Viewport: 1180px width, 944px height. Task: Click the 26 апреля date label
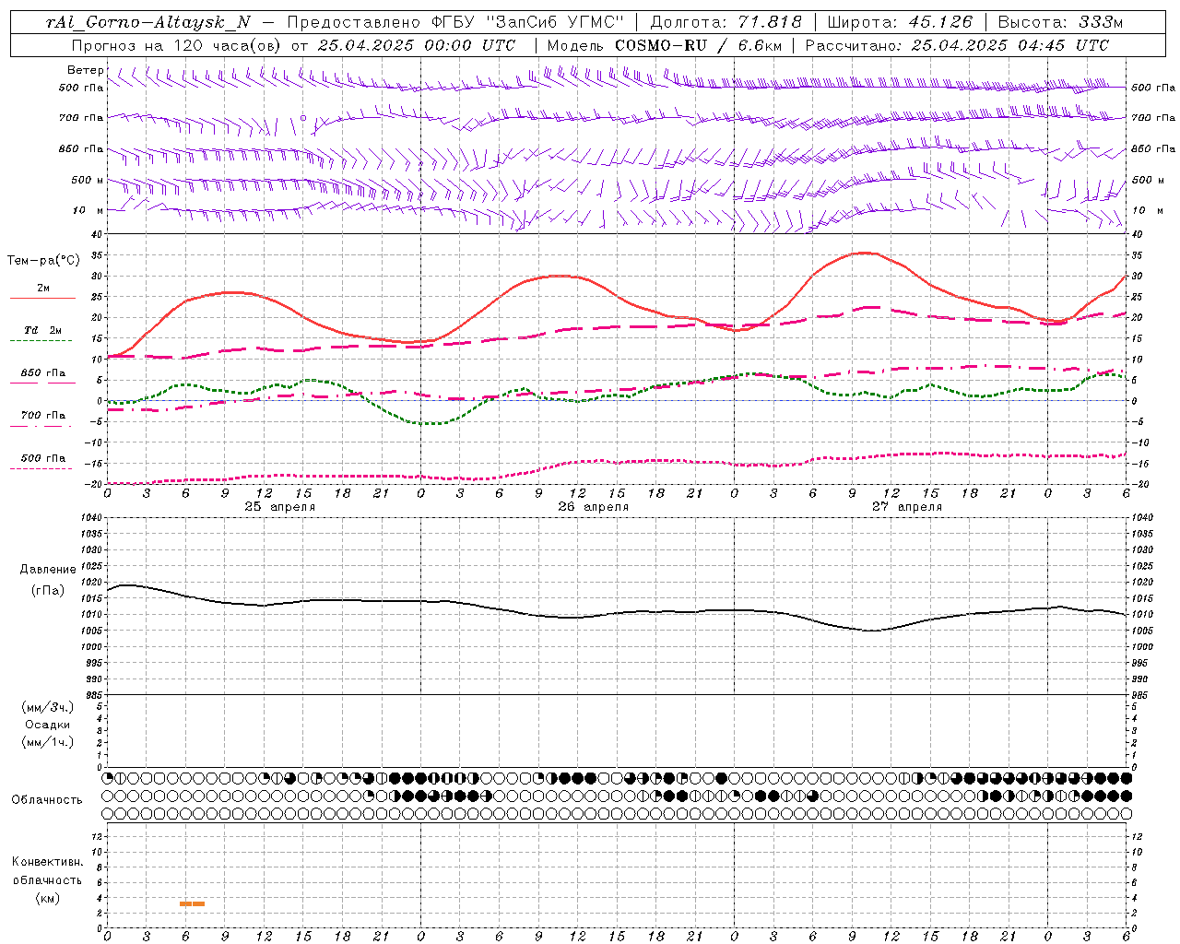pyautogui.click(x=593, y=507)
